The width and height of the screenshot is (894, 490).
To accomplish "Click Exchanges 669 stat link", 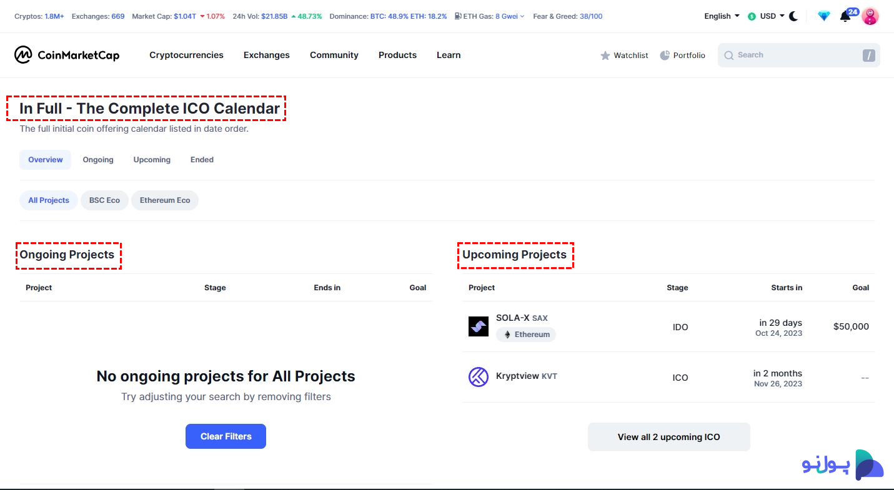I will tap(118, 16).
